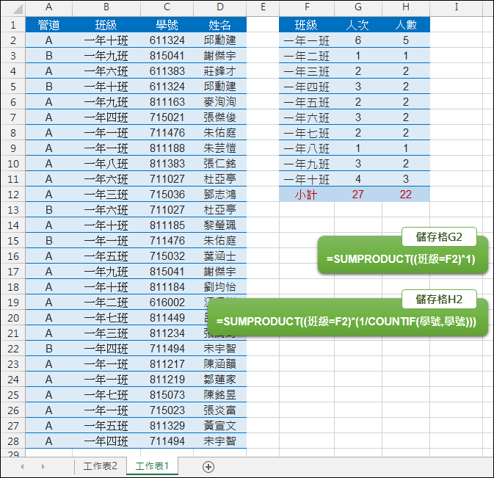Click header cell 學號
Viewport: 494px width, 478px height.
pyautogui.click(x=167, y=25)
